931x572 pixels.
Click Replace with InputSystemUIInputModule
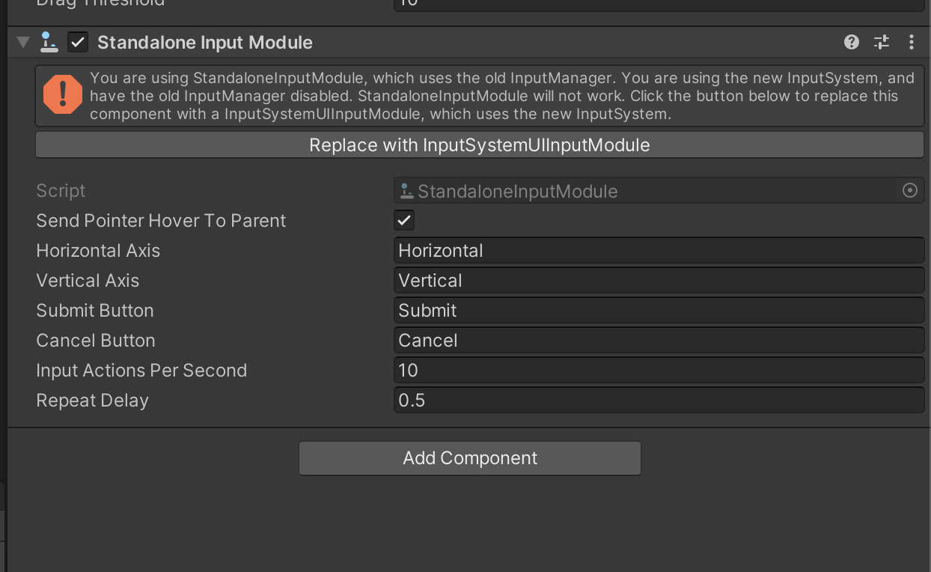pos(479,144)
